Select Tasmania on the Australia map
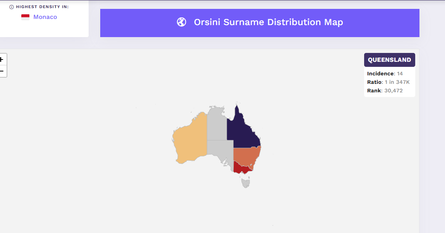 (246, 183)
